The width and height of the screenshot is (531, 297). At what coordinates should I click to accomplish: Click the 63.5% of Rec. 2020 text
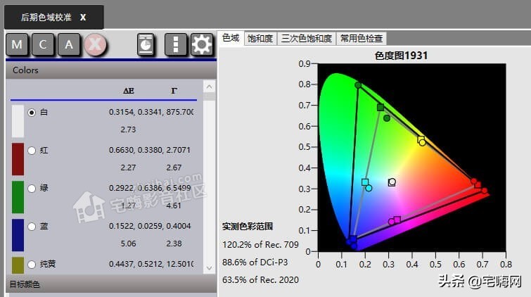pyautogui.click(x=260, y=279)
